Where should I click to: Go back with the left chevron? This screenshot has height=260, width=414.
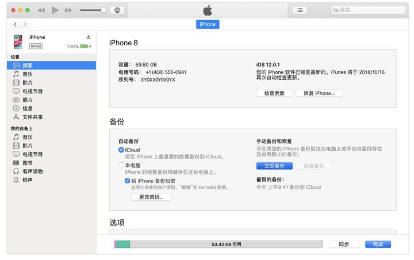pos(16,24)
